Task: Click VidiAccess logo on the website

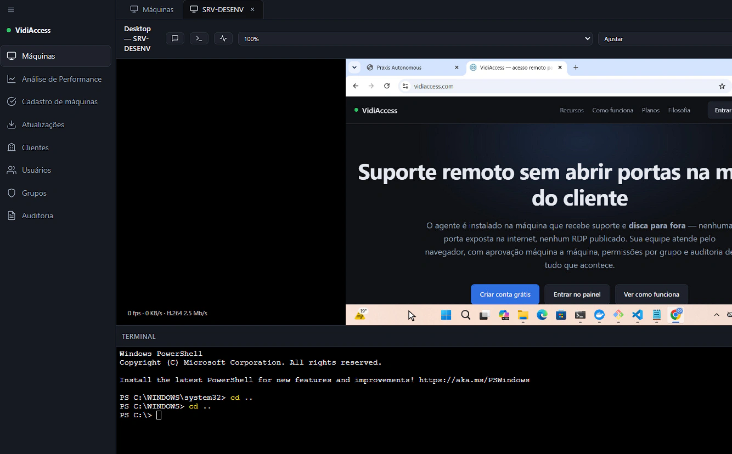Action: point(376,110)
